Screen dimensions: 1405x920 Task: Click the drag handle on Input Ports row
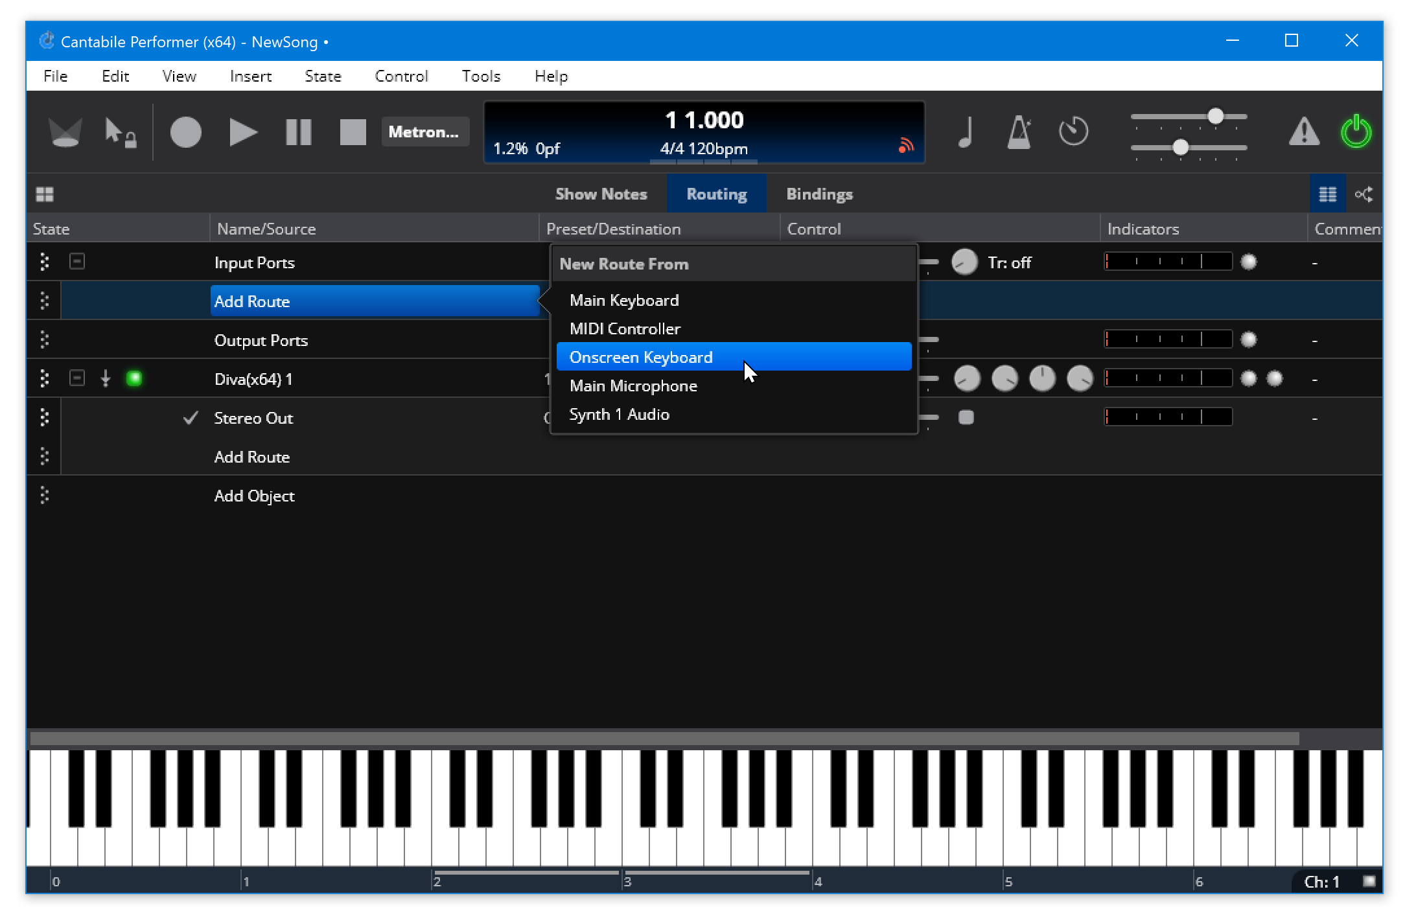point(44,262)
